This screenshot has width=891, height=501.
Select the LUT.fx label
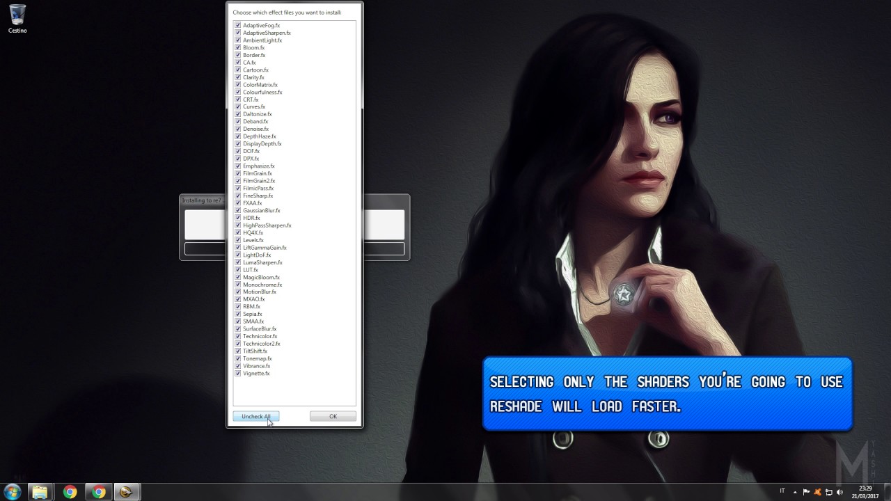click(x=251, y=270)
